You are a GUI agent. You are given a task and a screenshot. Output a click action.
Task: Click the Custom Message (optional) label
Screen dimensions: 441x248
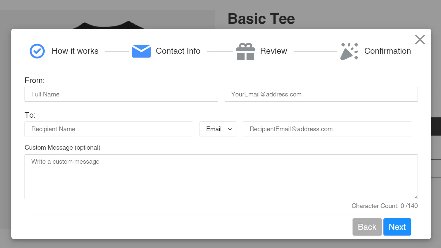click(63, 147)
